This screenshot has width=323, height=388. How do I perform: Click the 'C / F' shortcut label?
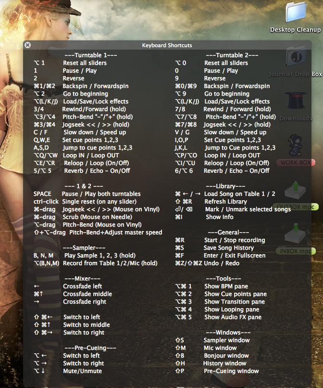coord(40,132)
